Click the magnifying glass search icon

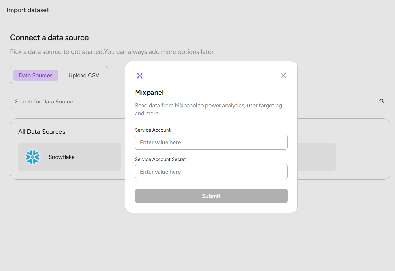click(x=382, y=101)
